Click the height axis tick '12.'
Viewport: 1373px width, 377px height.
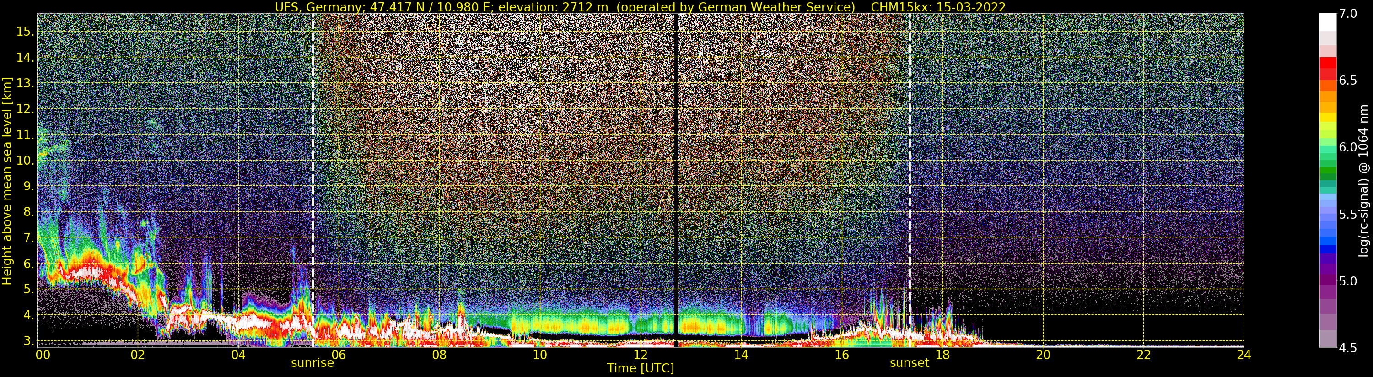25,109
